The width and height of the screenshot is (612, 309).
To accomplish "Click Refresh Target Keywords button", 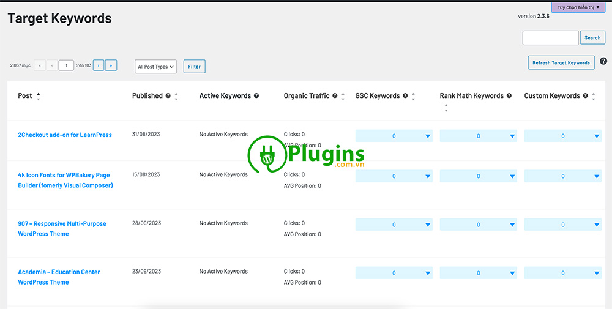I will (561, 62).
